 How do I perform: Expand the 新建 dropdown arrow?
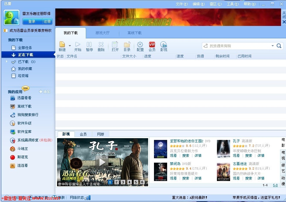pyautogui.click(x=70, y=45)
